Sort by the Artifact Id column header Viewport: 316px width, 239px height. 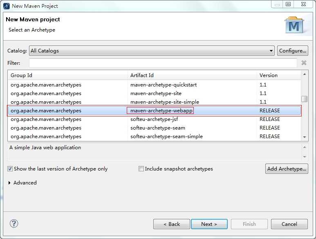coord(193,75)
